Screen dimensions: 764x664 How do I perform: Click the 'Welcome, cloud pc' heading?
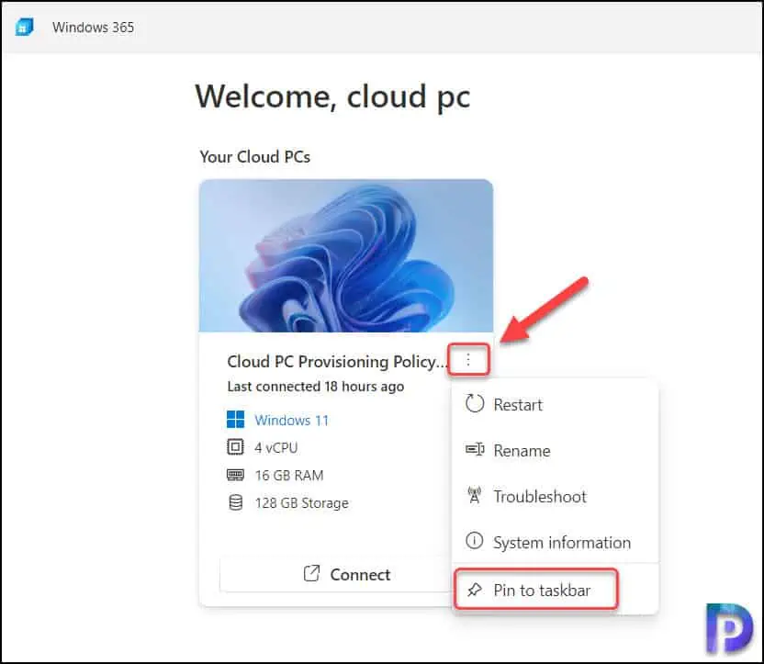[332, 96]
